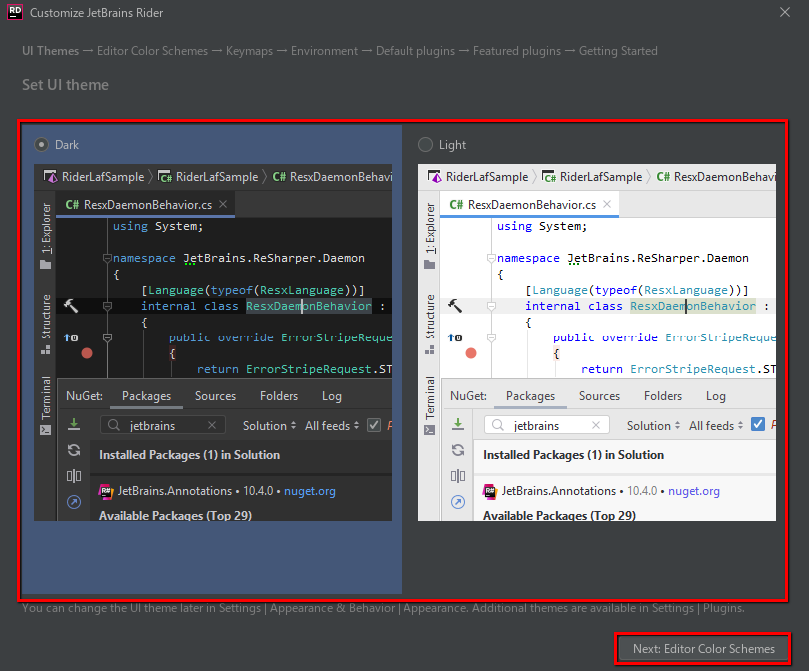Screen dimensions: 809x671
Task: Click the override gutter arrow in Light preview
Action: pyautogui.click(x=455, y=337)
